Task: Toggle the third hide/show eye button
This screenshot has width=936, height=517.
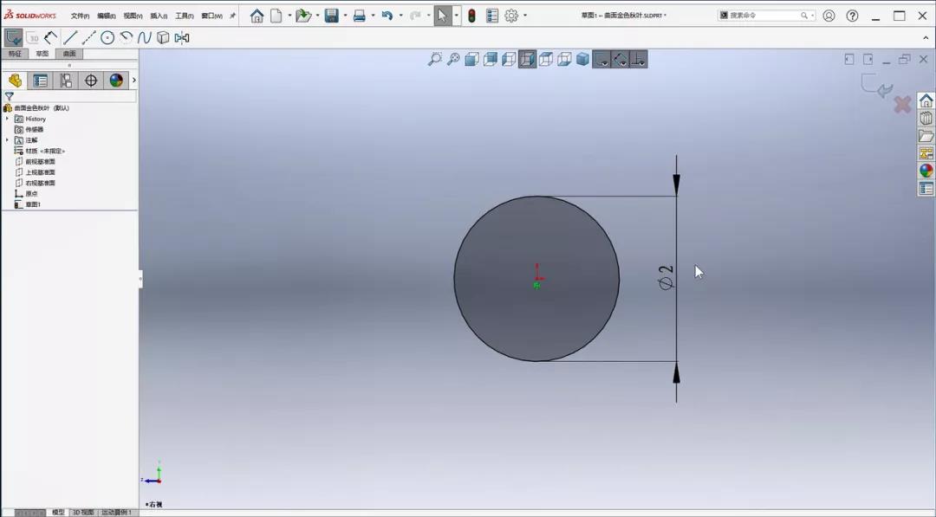Action: pos(639,59)
